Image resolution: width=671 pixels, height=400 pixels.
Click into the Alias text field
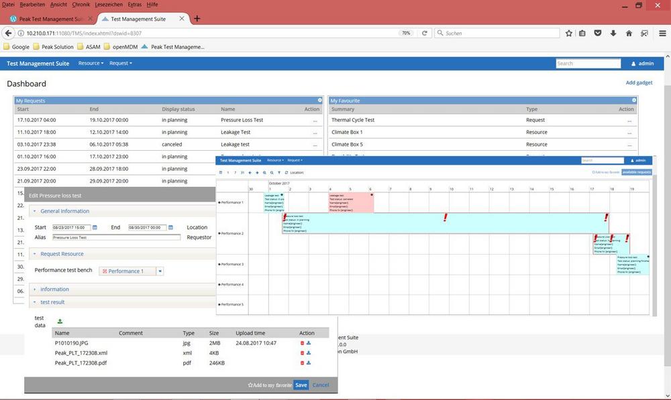click(116, 237)
